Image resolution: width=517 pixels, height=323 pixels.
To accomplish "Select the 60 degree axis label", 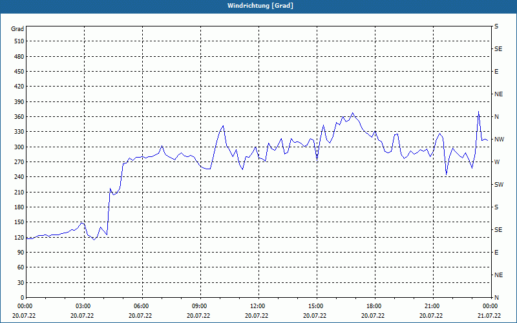I will [x=21, y=267].
